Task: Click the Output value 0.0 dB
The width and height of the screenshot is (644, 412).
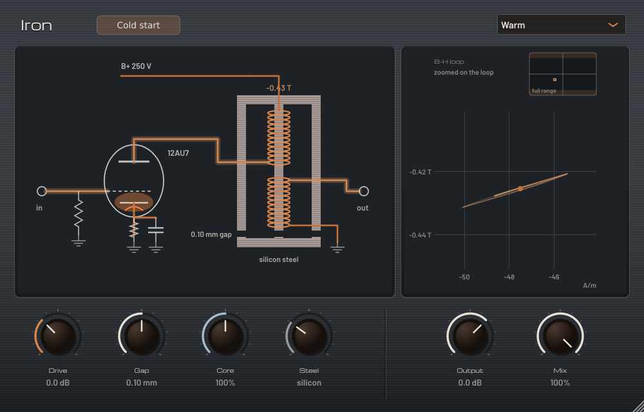Action: pos(470,383)
